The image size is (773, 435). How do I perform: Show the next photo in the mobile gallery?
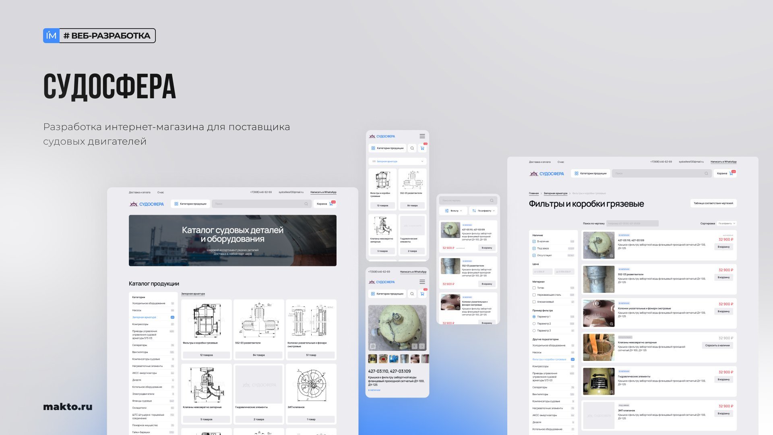coord(422,346)
